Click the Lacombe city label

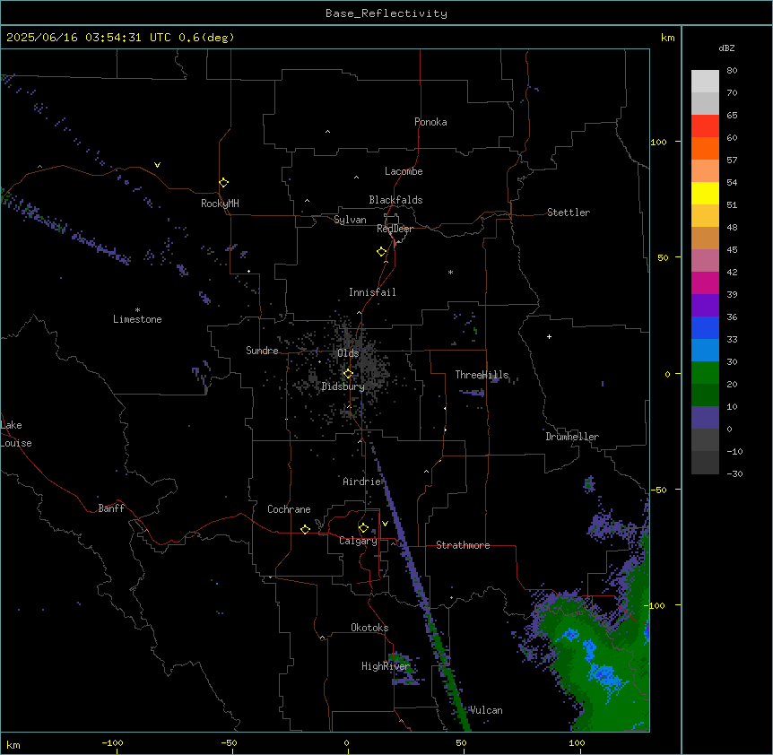pos(404,171)
